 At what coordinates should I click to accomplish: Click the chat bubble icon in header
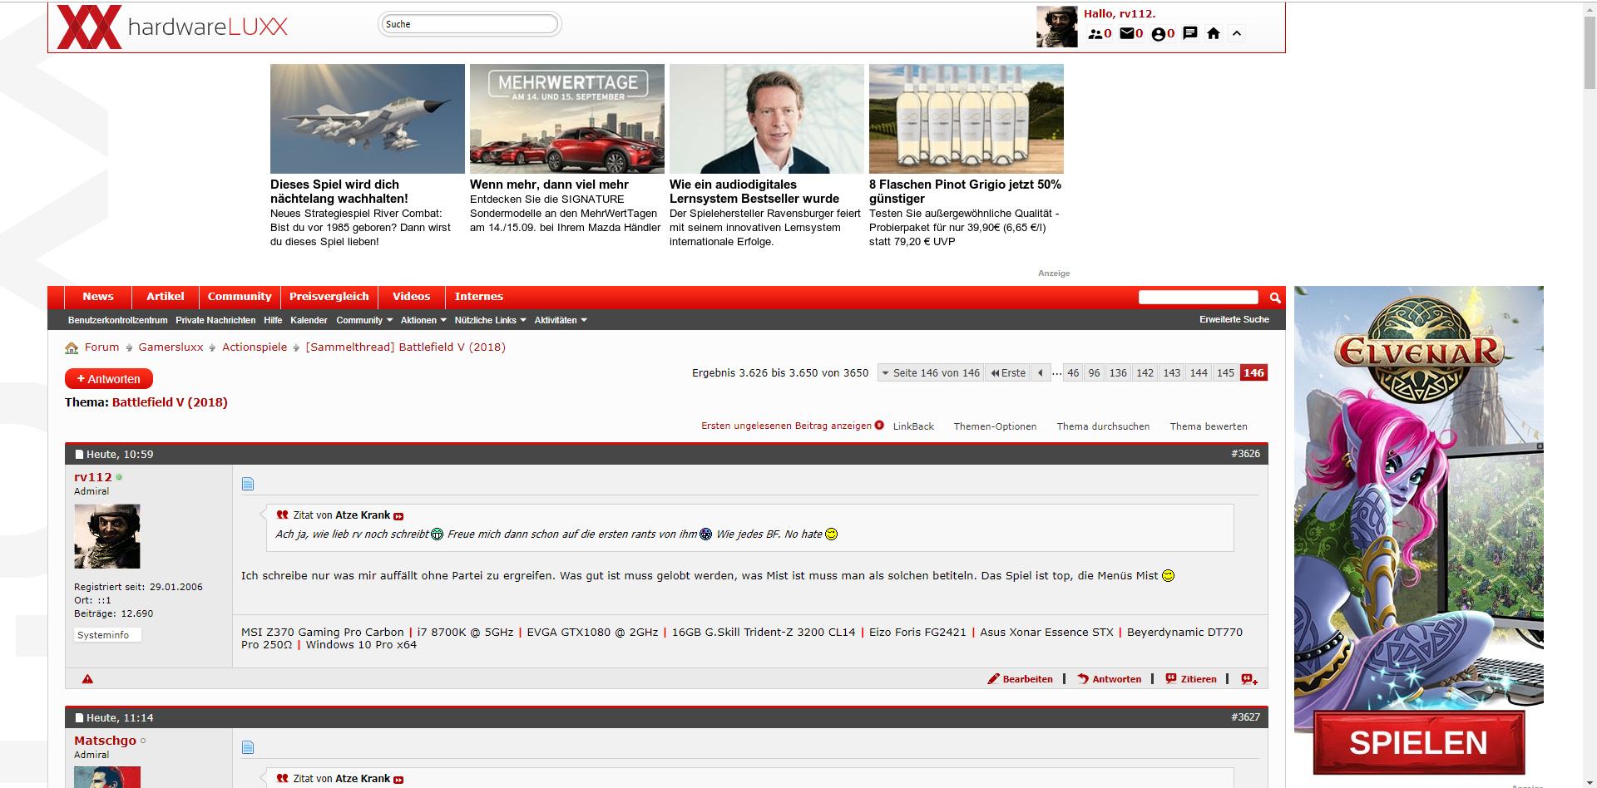tap(1190, 33)
